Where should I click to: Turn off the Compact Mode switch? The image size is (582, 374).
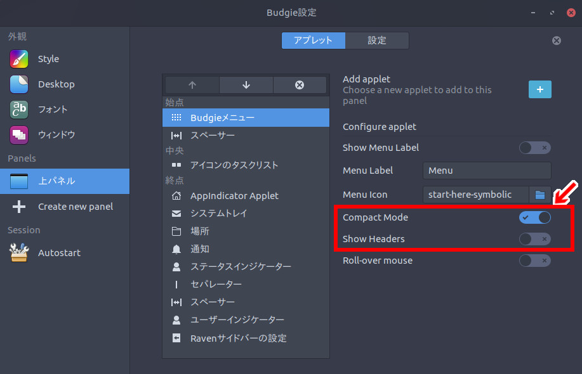(x=535, y=217)
